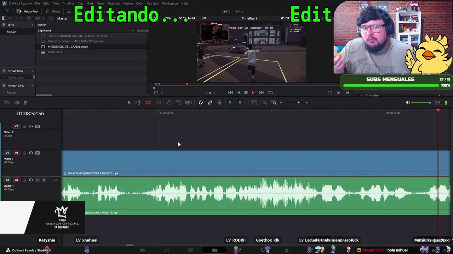453x254 pixels.
Task: Click the red Play button
Action: coord(253,92)
